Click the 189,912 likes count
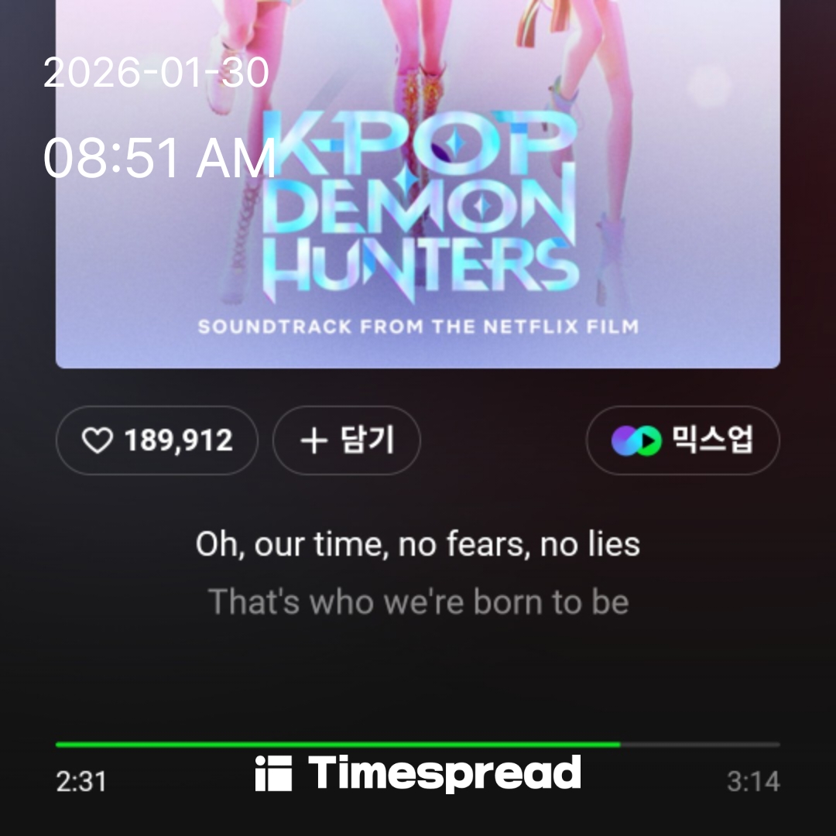The image size is (836, 836). click(x=179, y=440)
